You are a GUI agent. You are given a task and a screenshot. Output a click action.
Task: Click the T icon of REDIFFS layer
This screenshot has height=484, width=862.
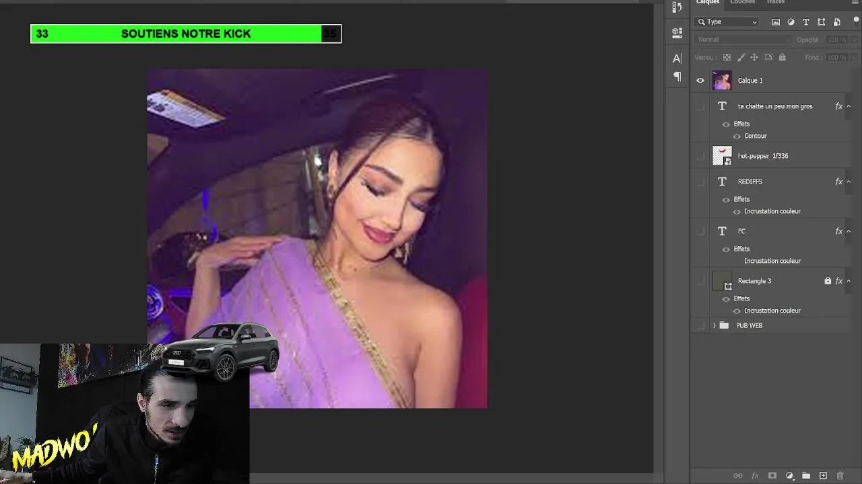click(x=722, y=182)
